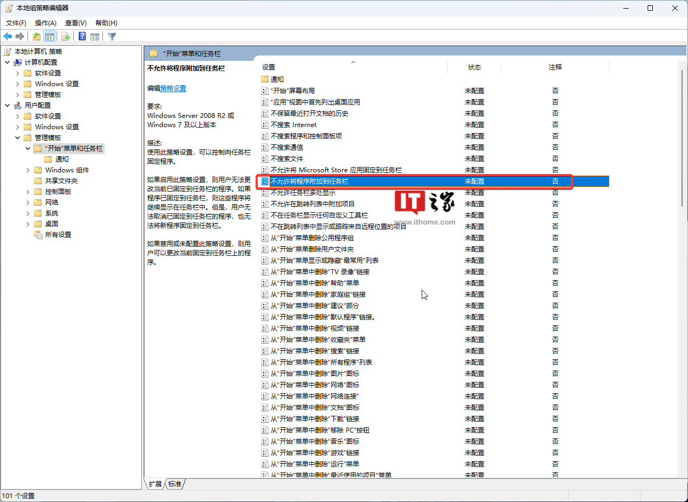Select the 不搜索 Internet policy setting
688x502 pixels.
click(293, 125)
